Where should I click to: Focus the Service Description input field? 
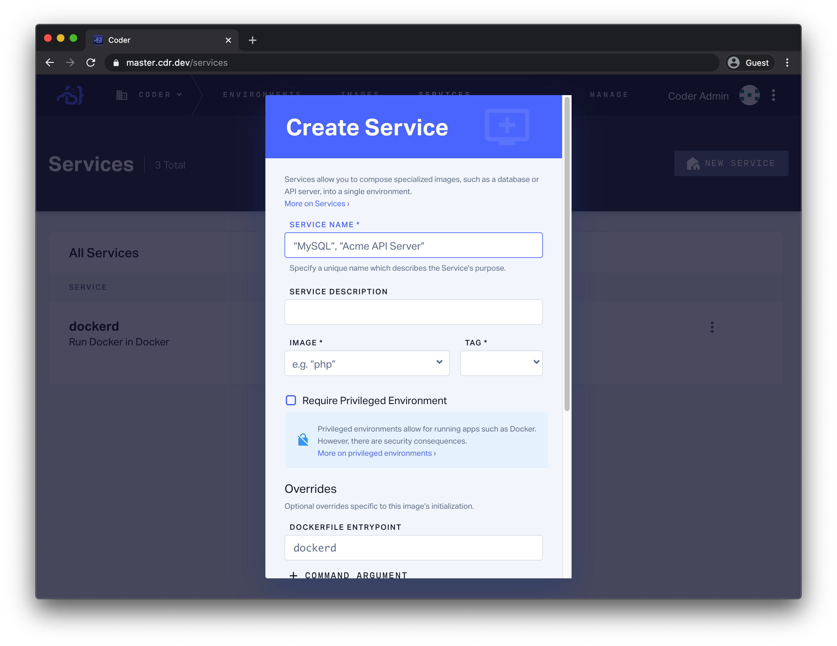pos(413,312)
